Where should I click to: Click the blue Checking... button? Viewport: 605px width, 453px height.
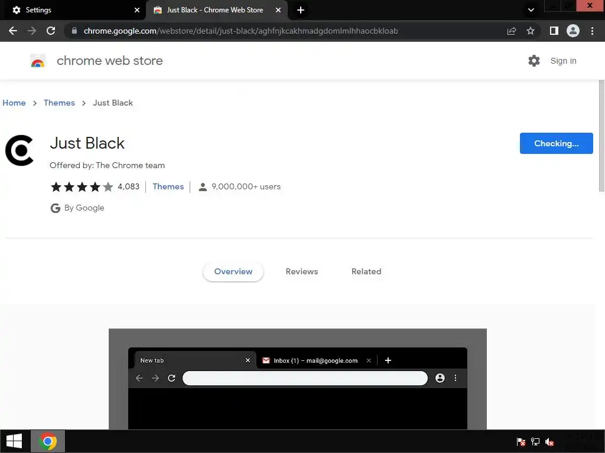(x=557, y=143)
